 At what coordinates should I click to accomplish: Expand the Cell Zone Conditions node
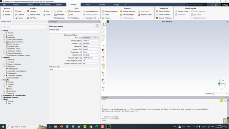4,39
